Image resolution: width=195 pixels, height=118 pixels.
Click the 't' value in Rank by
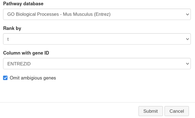point(8,39)
